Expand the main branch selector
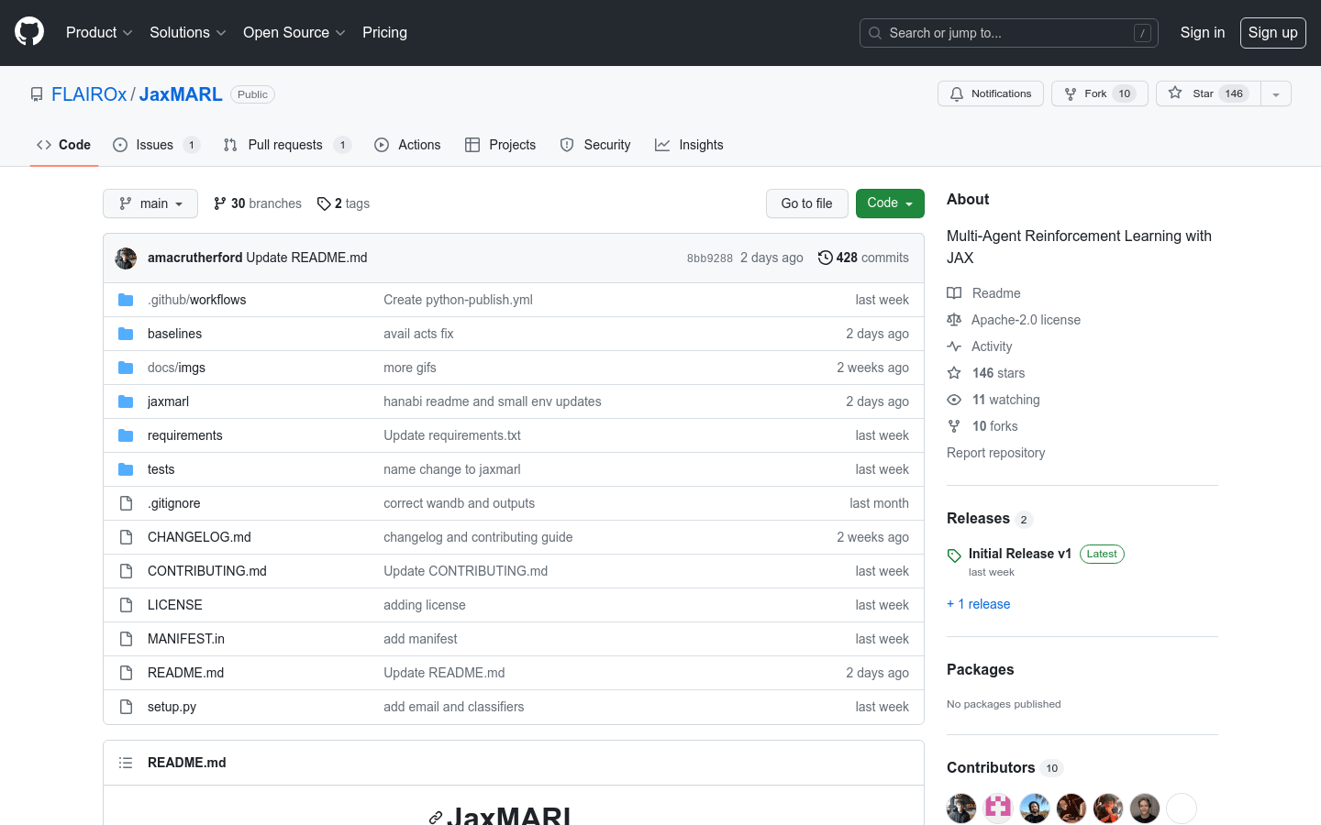The image size is (1321, 825). 150,203
